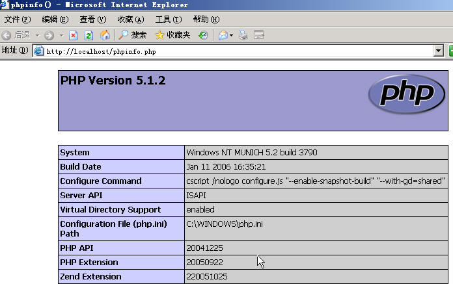Open the Back history dropdown arrow
This screenshot has height=284, width=453.
[37, 36]
